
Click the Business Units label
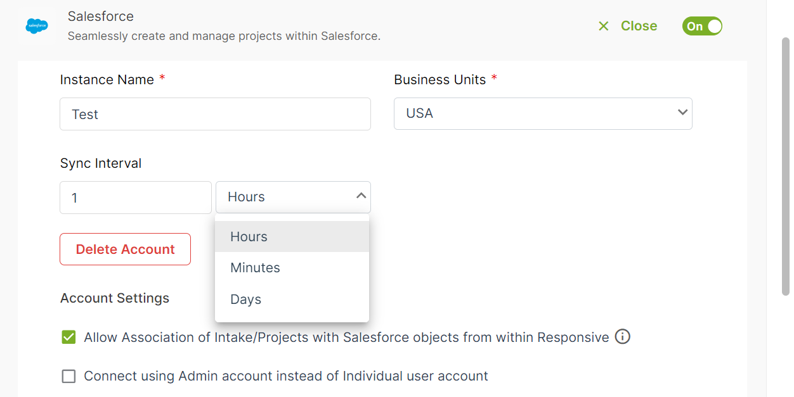coord(440,80)
